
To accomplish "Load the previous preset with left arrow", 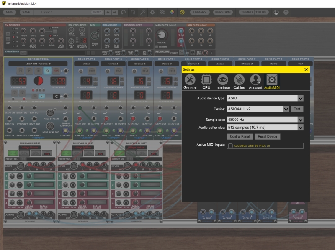I will click(x=108, y=13).
